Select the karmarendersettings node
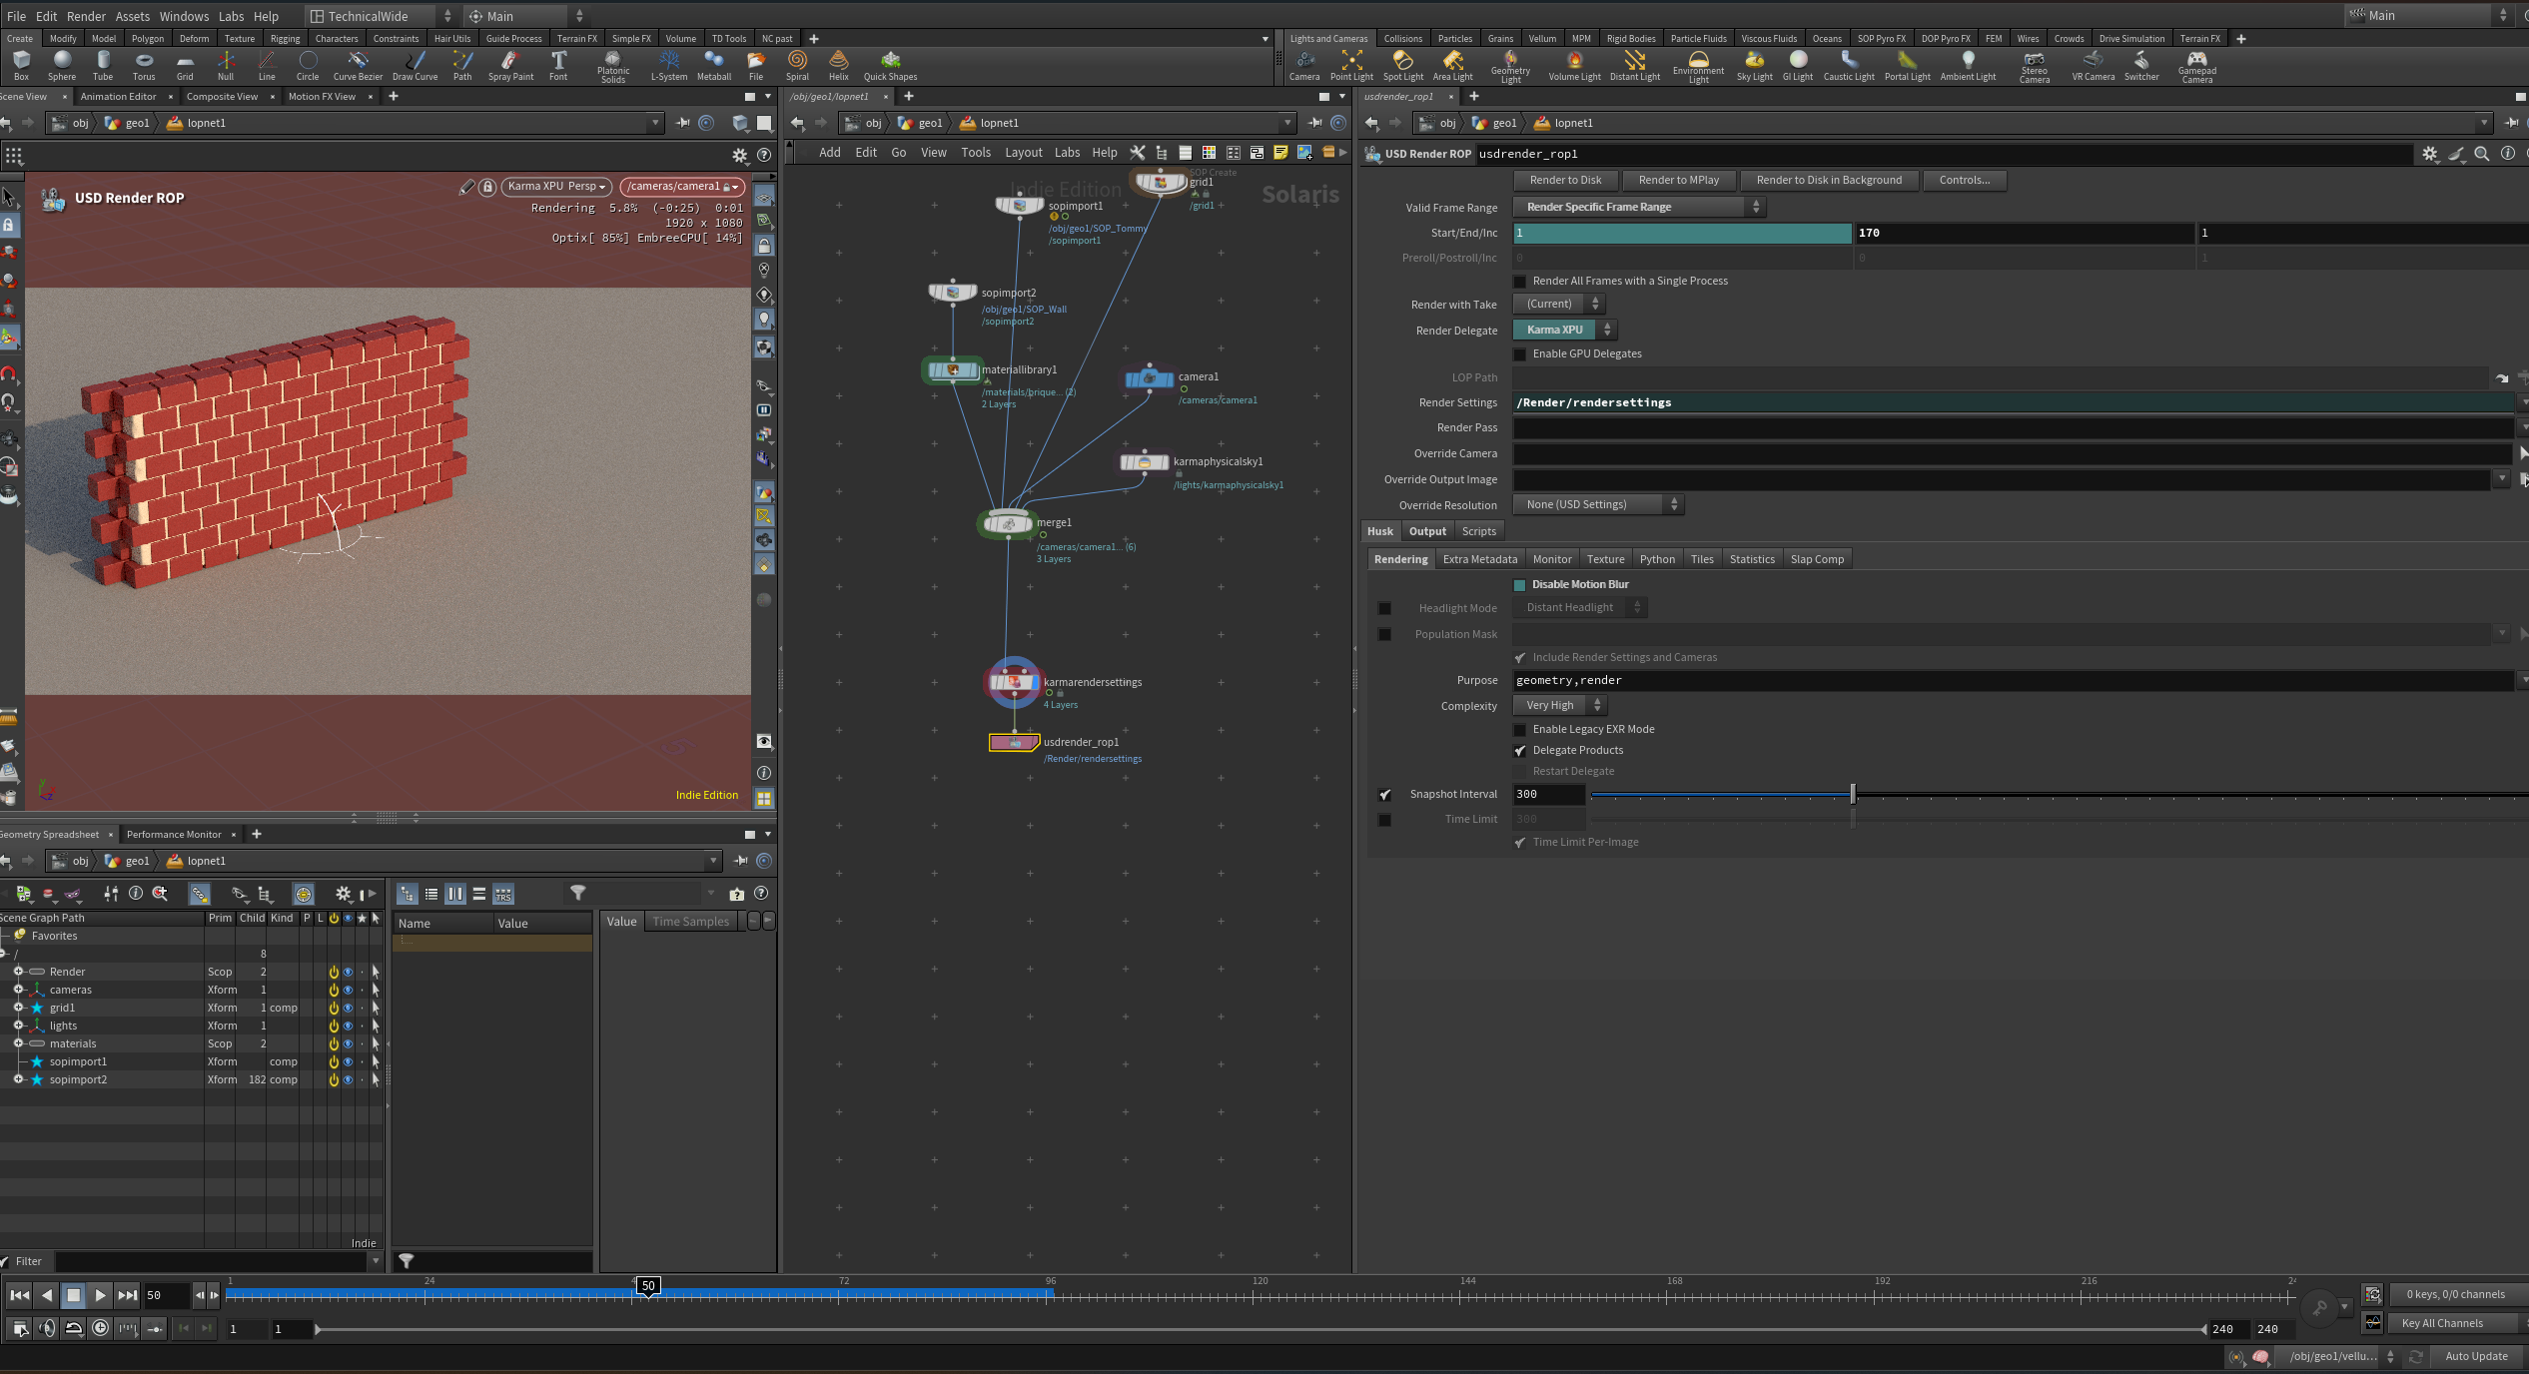The width and height of the screenshot is (2529, 1374). pyautogui.click(x=1013, y=682)
